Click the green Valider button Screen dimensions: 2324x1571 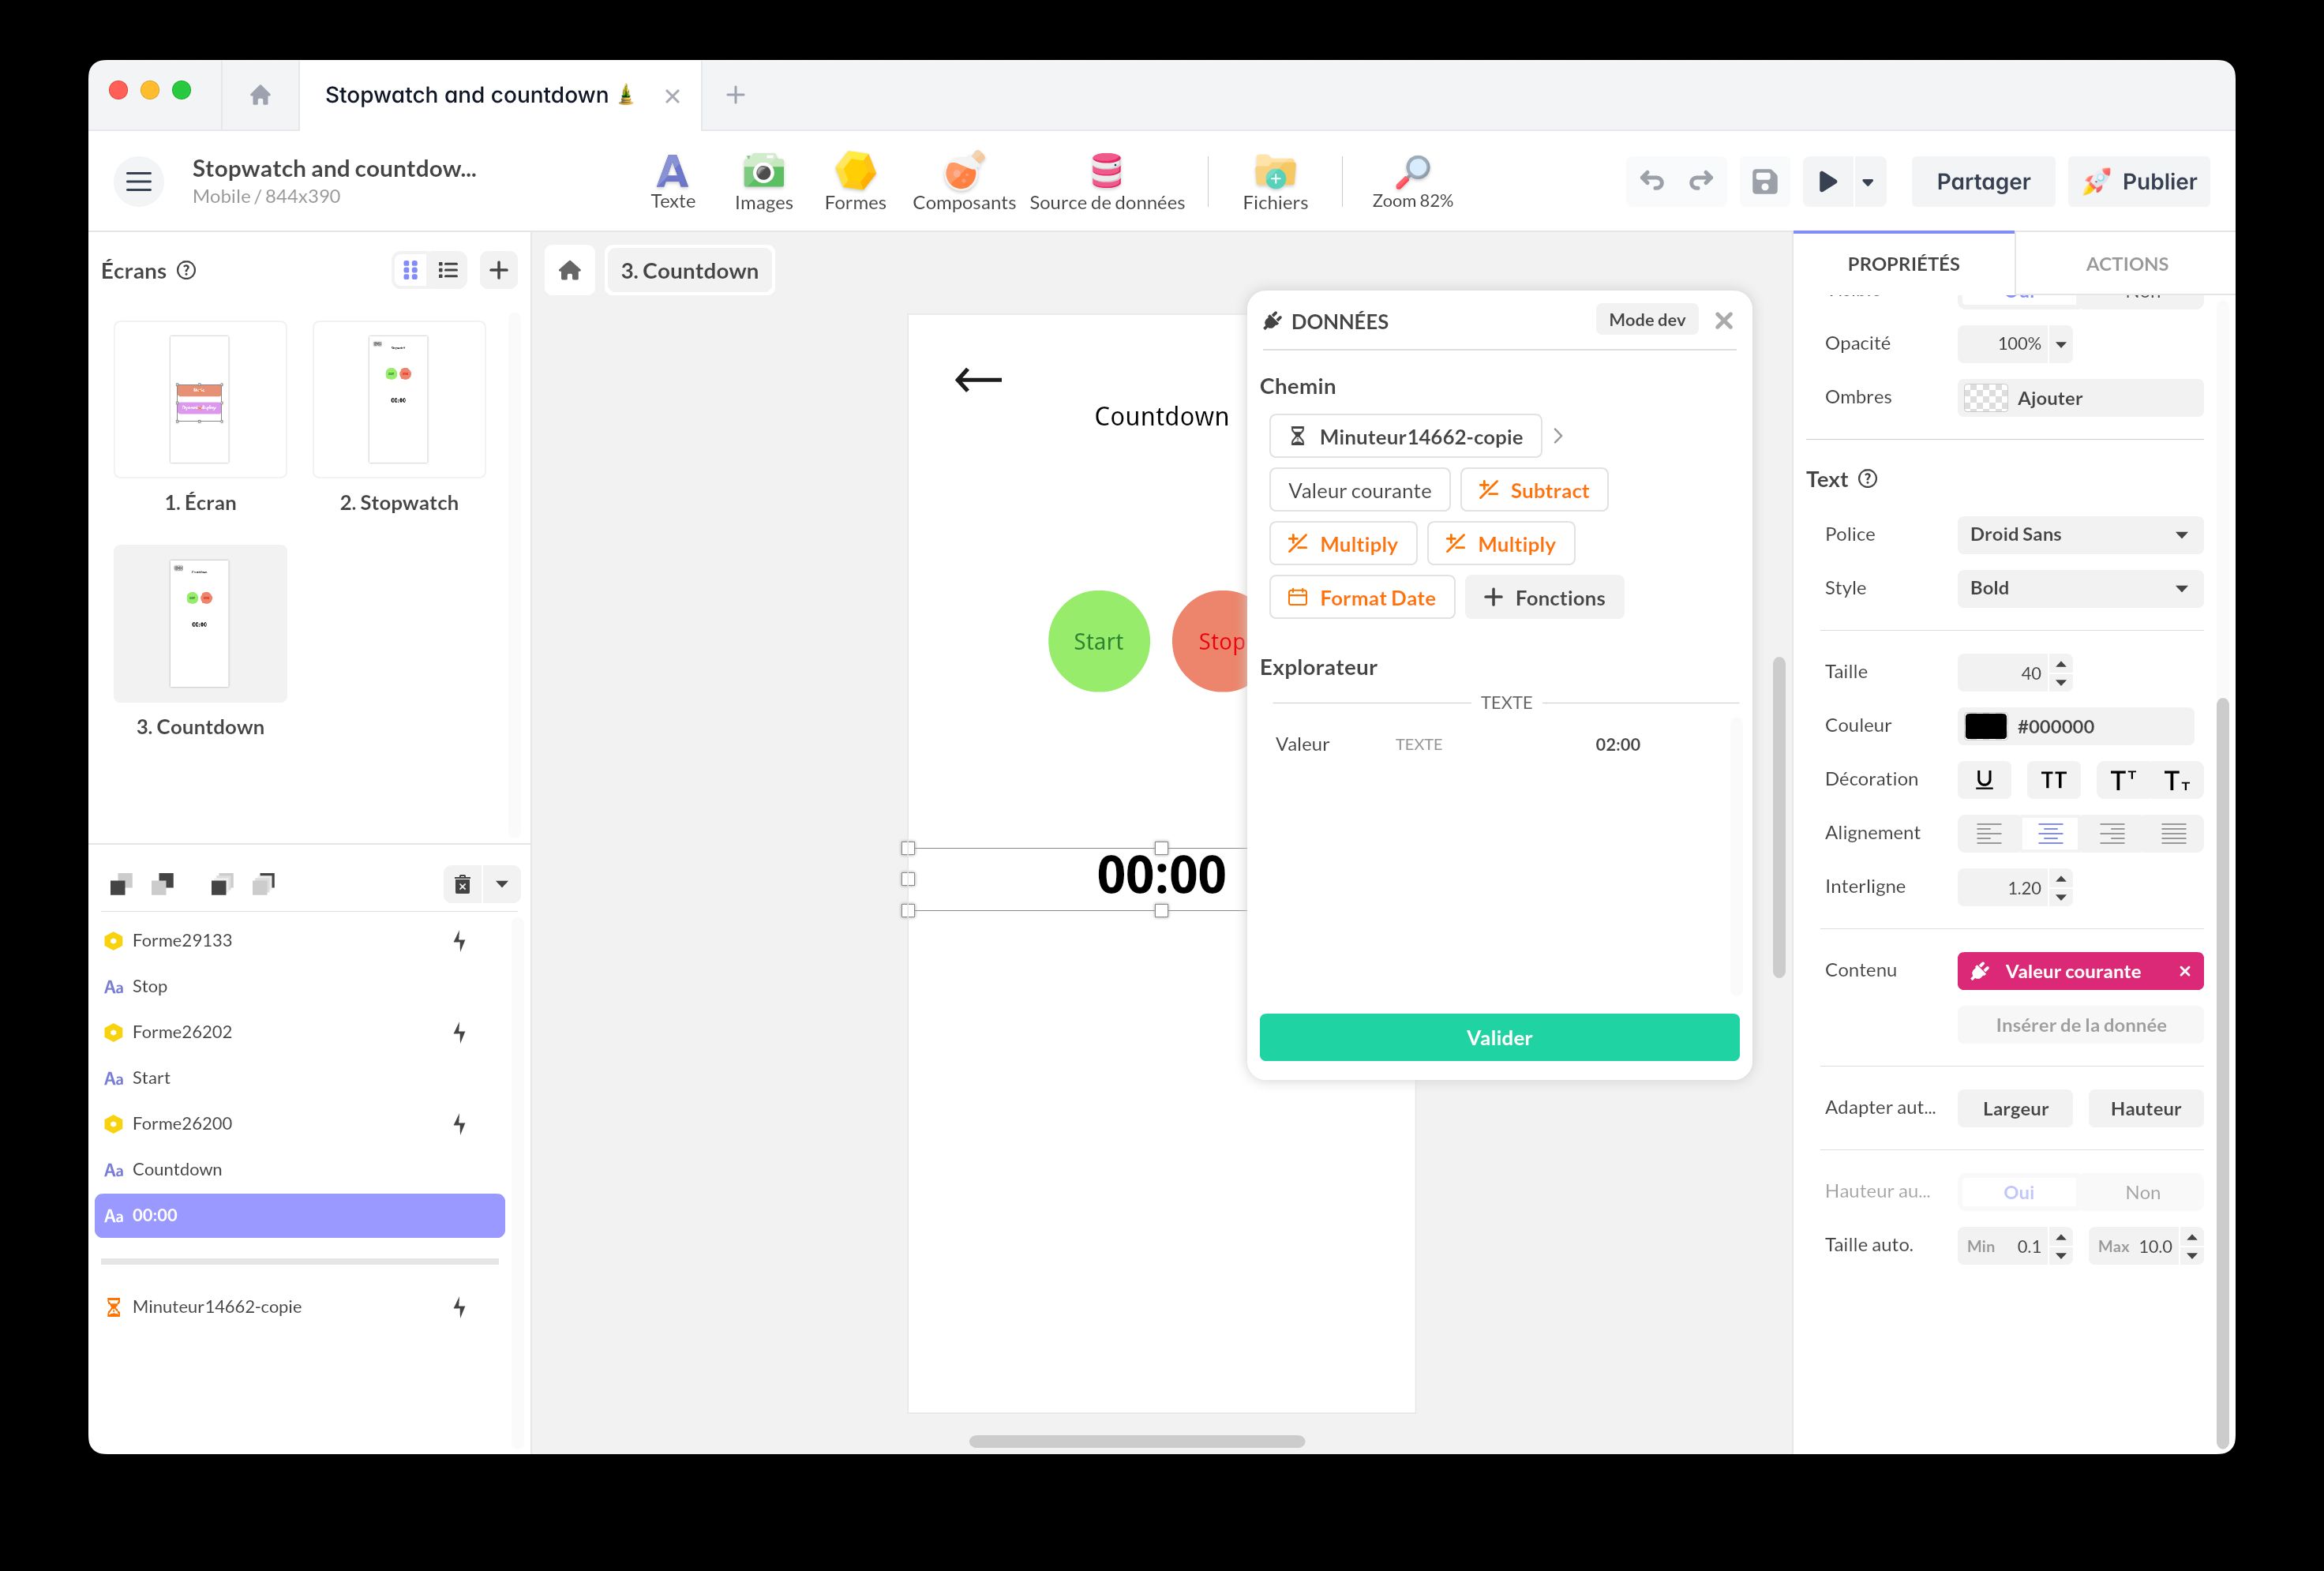coord(1498,1037)
